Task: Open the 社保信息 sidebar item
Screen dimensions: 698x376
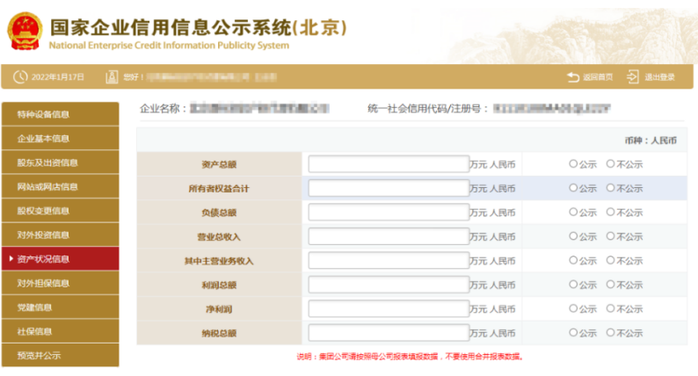Action: (x=61, y=330)
